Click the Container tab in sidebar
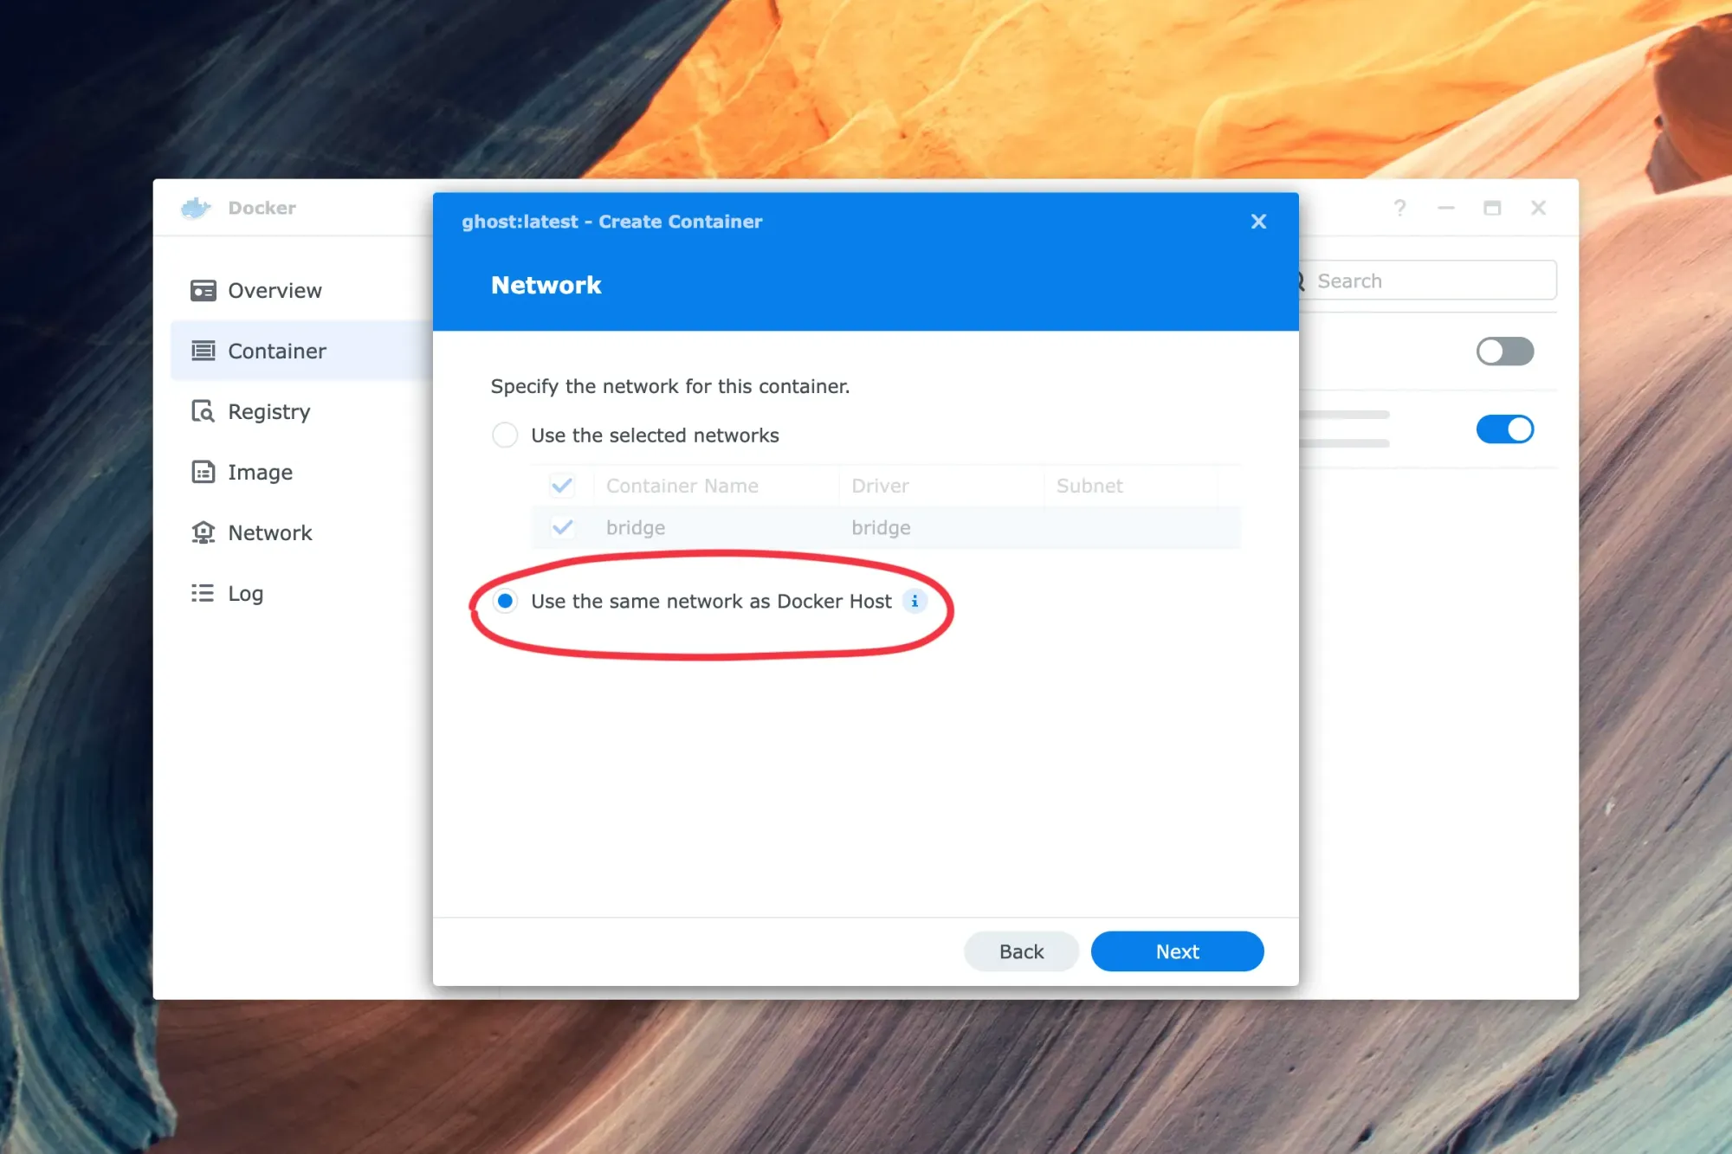1732x1154 pixels. pos(277,351)
